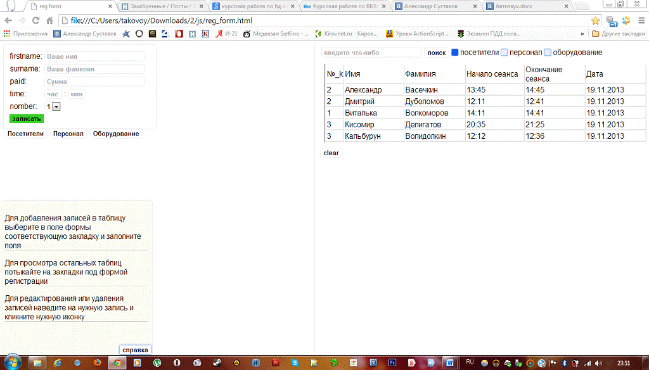This screenshot has height=370, width=649.
Task: Open the Chrome menu hamburger icon
Action: pyautogui.click(x=641, y=20)
